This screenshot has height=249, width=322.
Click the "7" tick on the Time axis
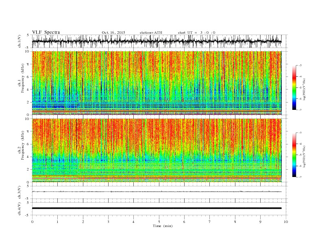(210, 222)
